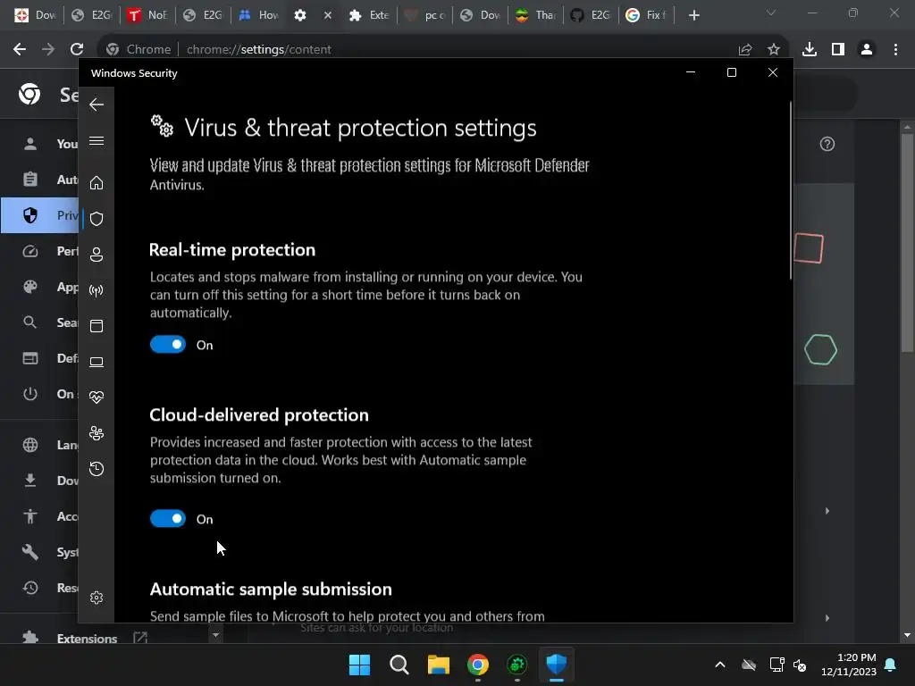This screenshot has width=915, height=686.
Task: Select Search engine in Chrome sidebar
Action: coord(39,322)
